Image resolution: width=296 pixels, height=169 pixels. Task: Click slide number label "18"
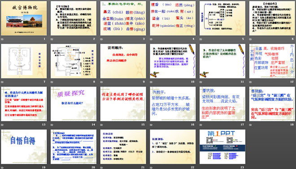[292, 125]
